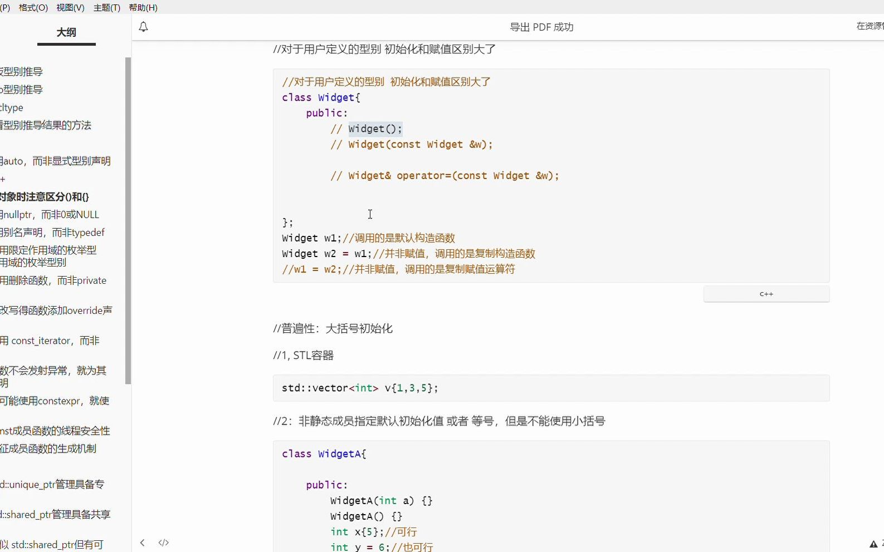Go to outline item 用删除函数，而非private
The image size is (884, 552).
click(x=53, y=280)
